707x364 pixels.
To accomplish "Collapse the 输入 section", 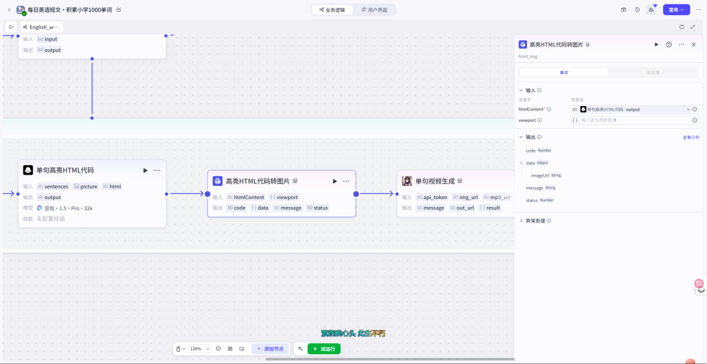I will click(x=521, y=90).
